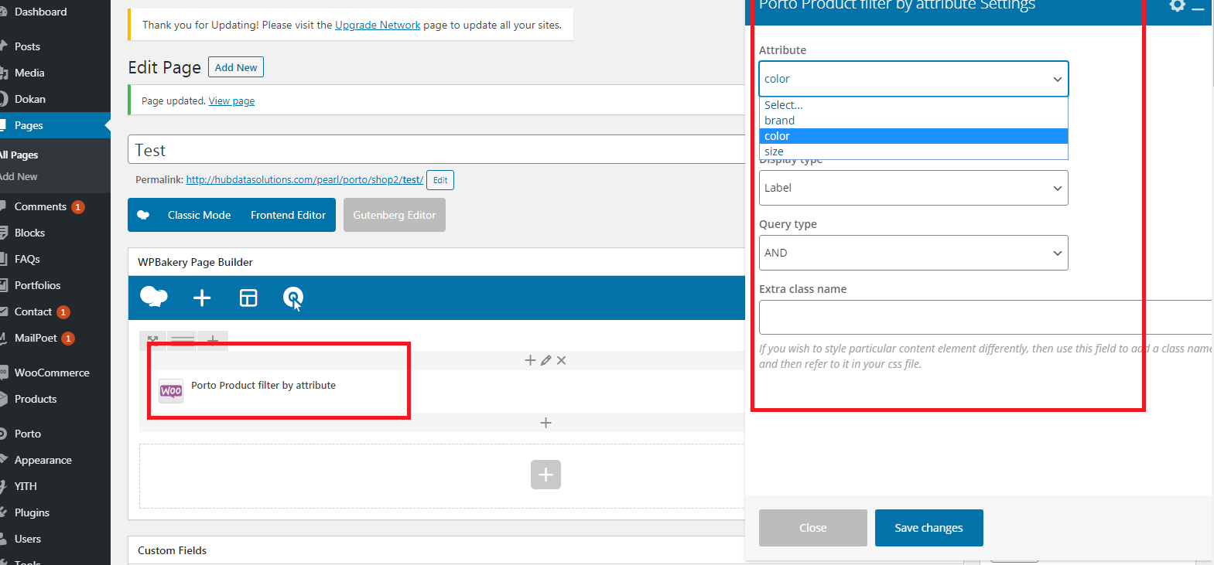Choose "size" in the Attribute list
The image size is (1214, 565).
(914, 151)
